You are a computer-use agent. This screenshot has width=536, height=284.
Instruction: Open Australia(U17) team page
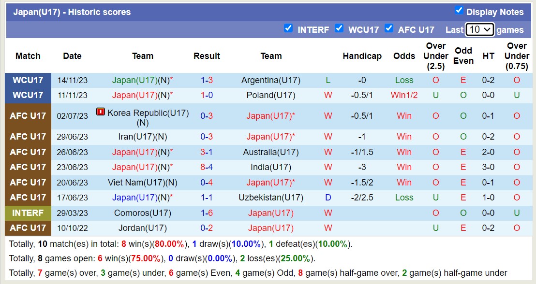click(x=271, y=152)
